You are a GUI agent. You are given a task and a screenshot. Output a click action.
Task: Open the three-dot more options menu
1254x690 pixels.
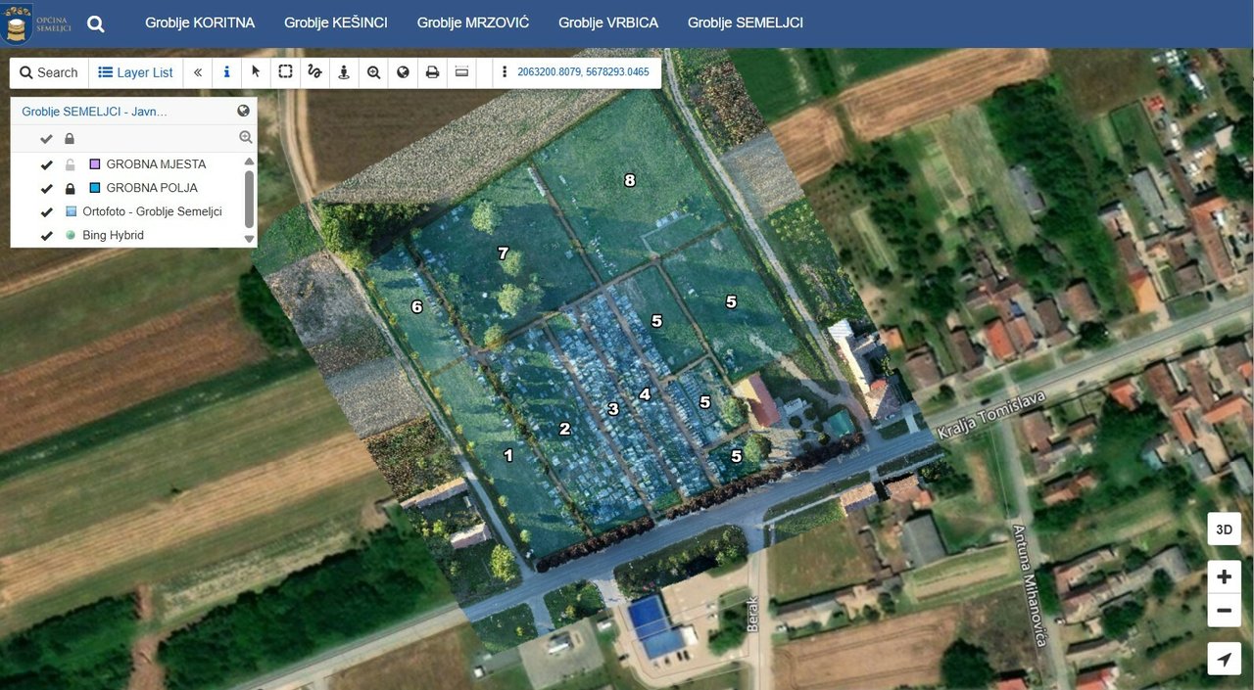[x=505, y=72]
